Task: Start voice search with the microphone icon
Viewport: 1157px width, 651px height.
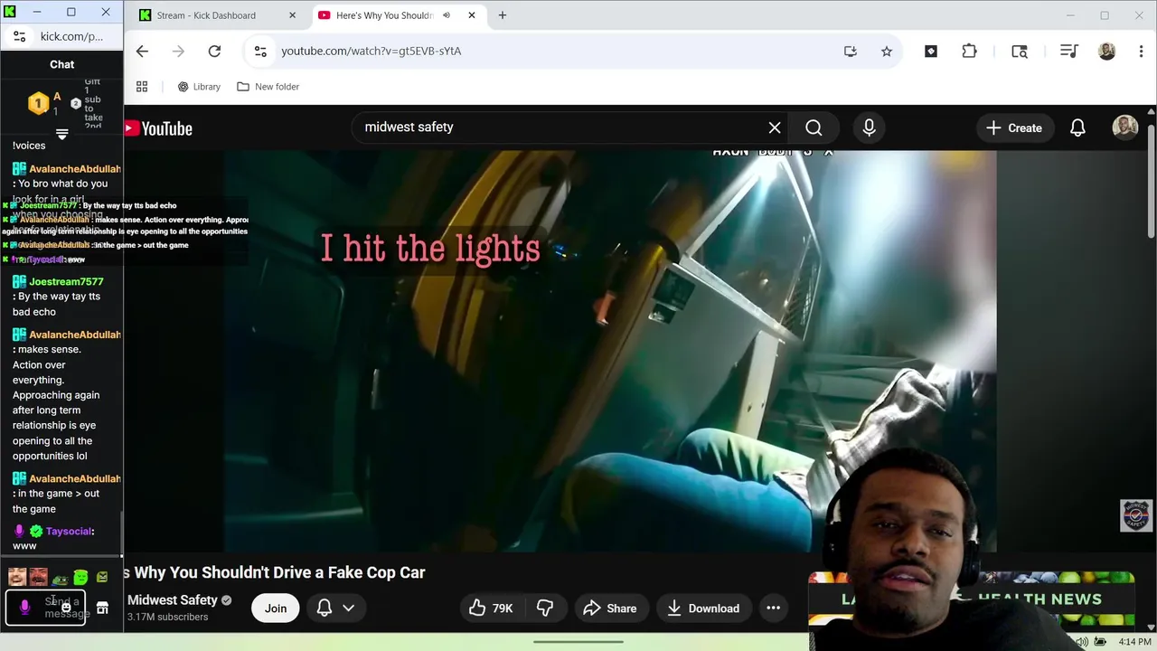Action: [869, 127]
